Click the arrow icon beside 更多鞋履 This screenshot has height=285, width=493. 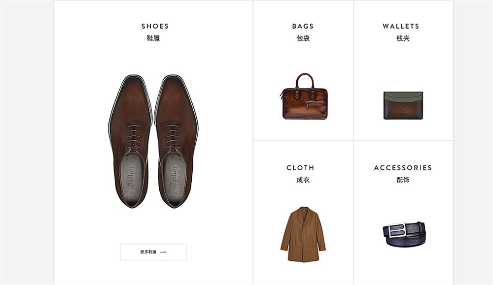tap(163, 252)
